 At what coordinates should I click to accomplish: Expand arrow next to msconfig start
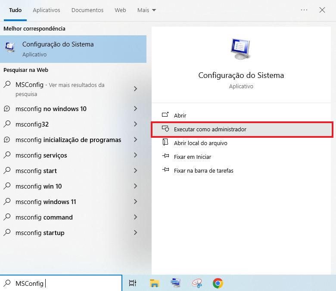[135, 170]
